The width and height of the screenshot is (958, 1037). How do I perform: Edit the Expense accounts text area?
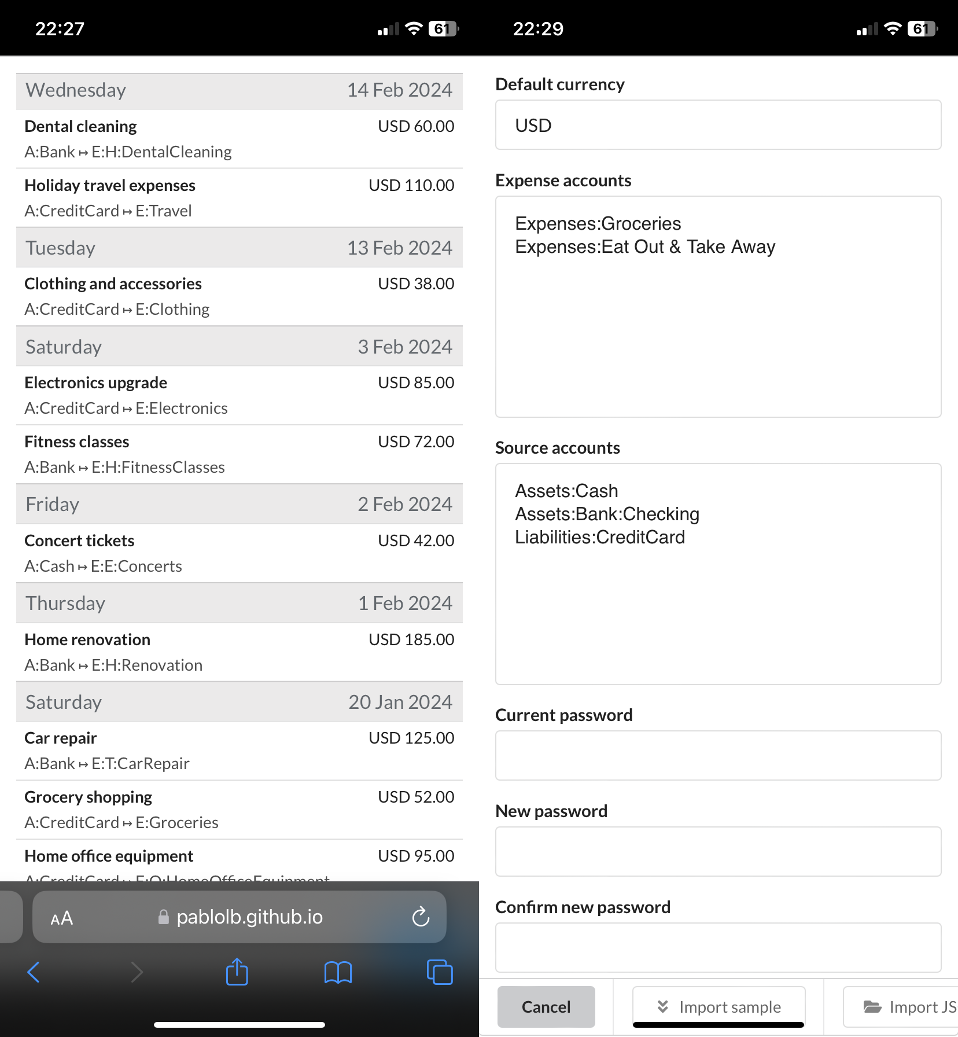click(x=718, y=307)
